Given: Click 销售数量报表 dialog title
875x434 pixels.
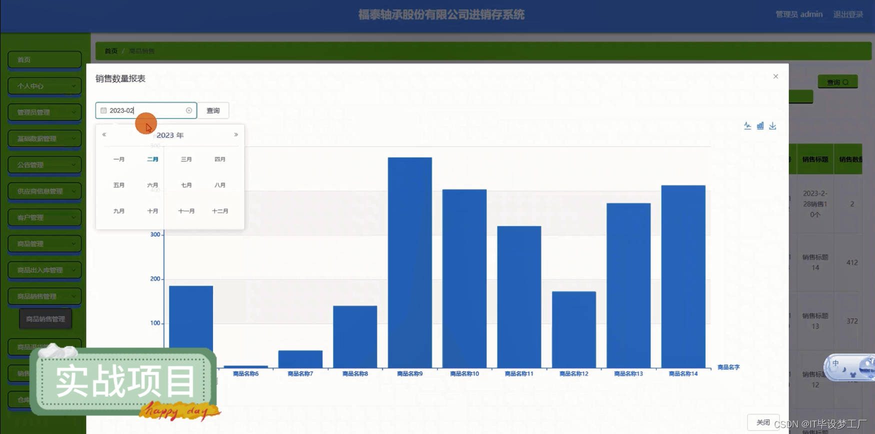Looking at the screenshot, I should [120, 78].
